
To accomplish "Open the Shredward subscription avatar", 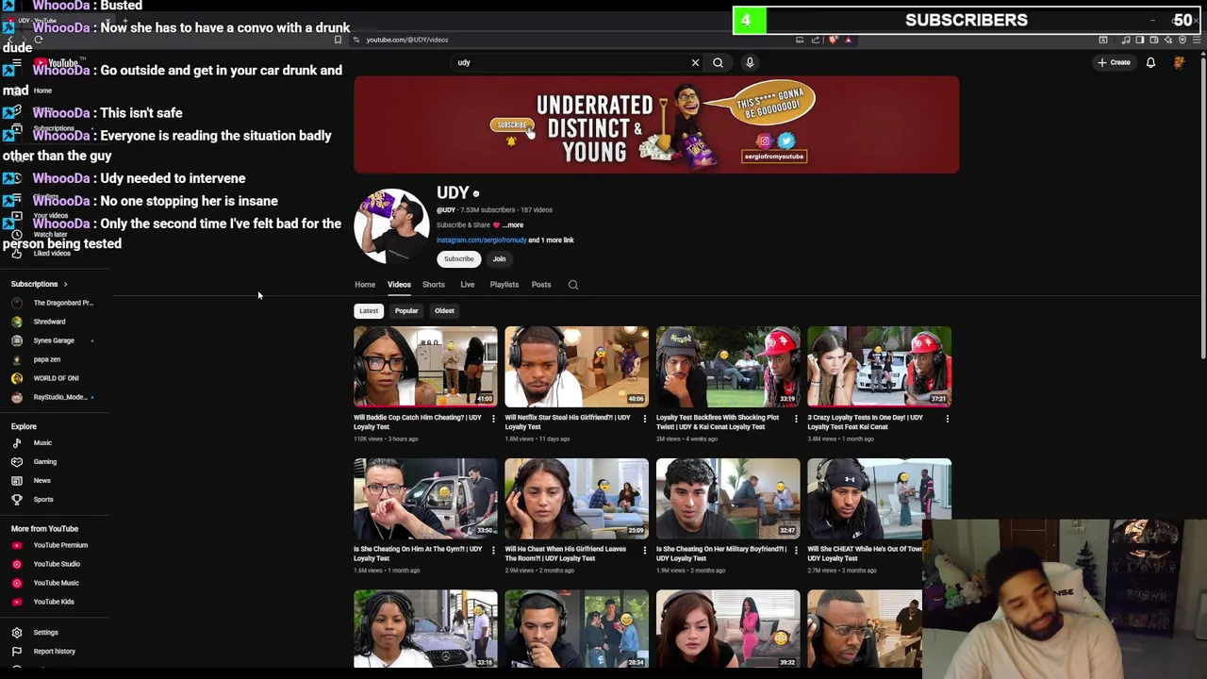I will click(x=16, y=322).
